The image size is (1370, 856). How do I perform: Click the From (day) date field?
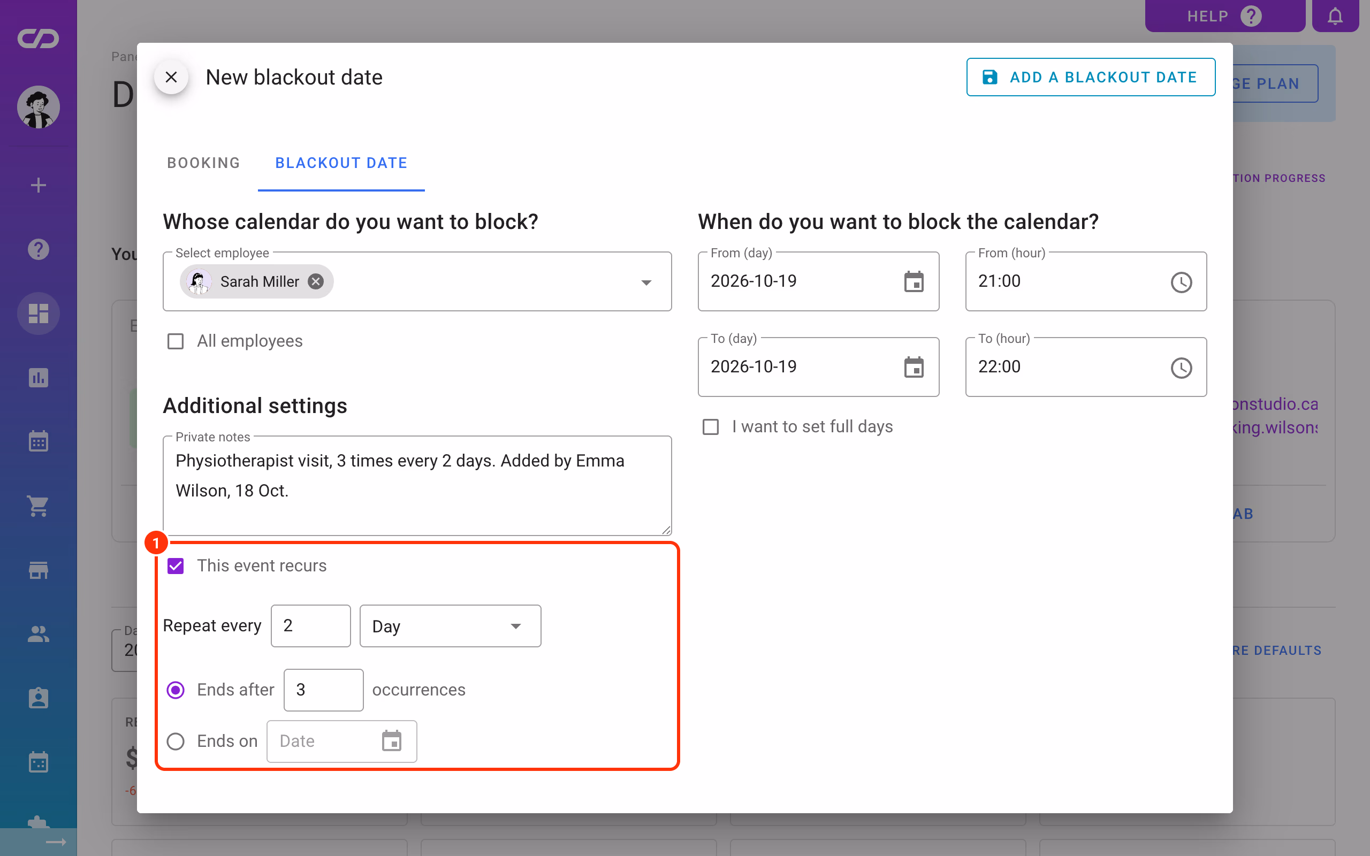[x=818, y=281]
